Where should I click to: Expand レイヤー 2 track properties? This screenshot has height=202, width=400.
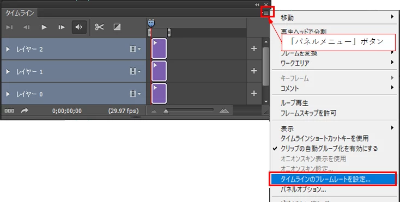point(8,49)
